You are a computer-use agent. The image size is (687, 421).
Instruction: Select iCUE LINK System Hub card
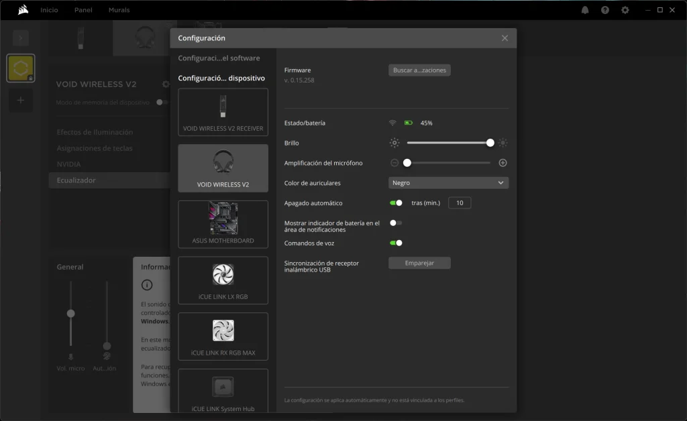click(x=223, y=390)
